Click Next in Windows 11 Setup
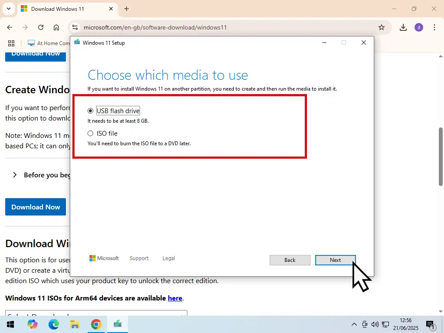 click(335, 260)
